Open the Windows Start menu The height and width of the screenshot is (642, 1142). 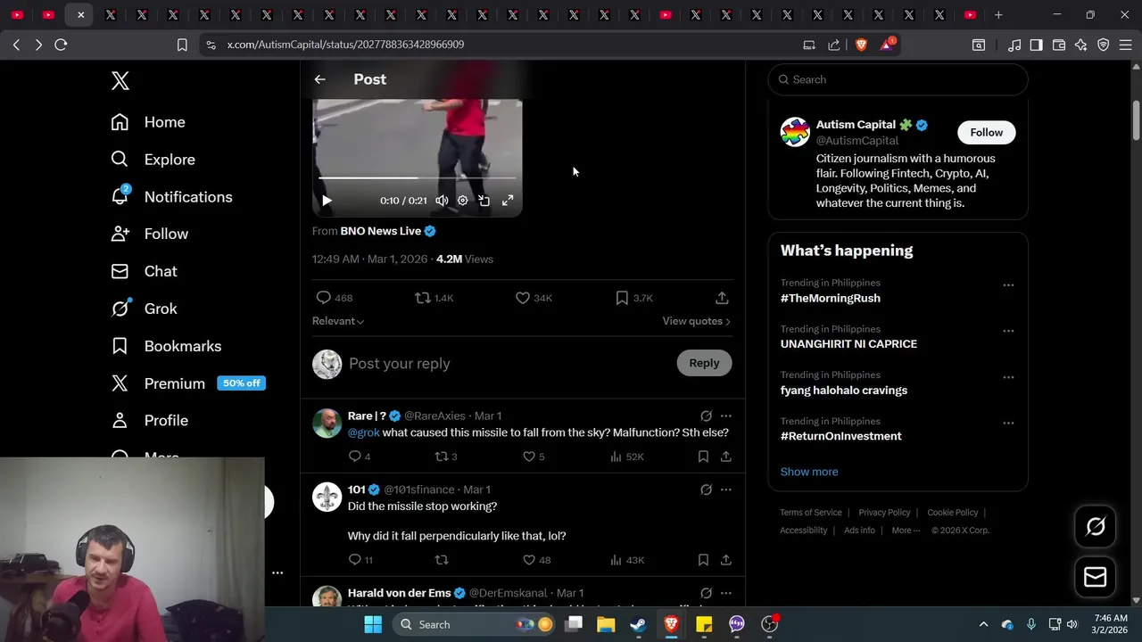click(373, 624)
